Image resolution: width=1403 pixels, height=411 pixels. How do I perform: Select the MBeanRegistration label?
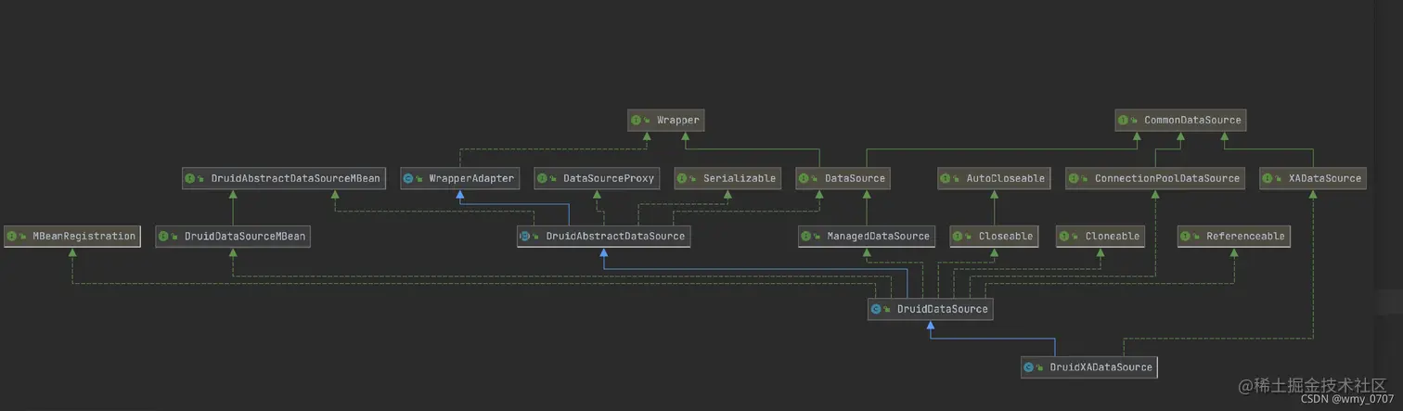(84, 237)
